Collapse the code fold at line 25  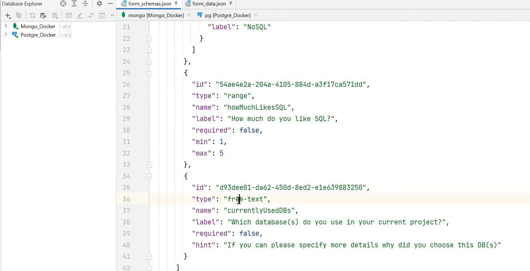tap(150, 73)
